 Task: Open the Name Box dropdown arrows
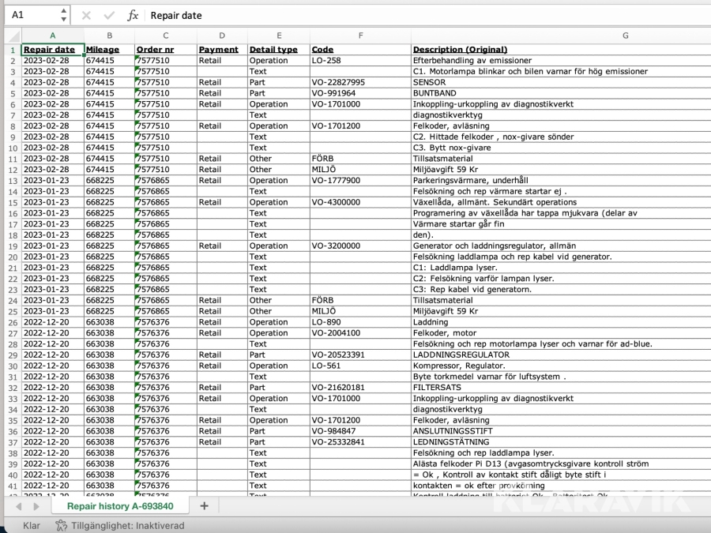(63, 15)
